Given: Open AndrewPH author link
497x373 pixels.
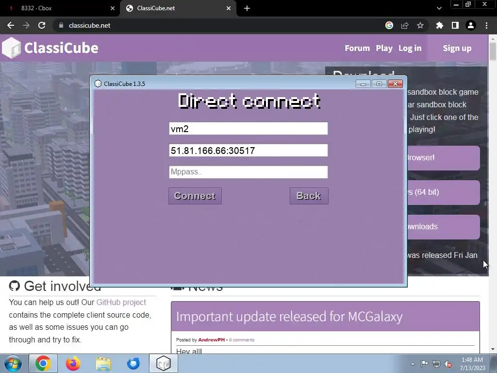Looking at the screenshot, I should point(212,339).
